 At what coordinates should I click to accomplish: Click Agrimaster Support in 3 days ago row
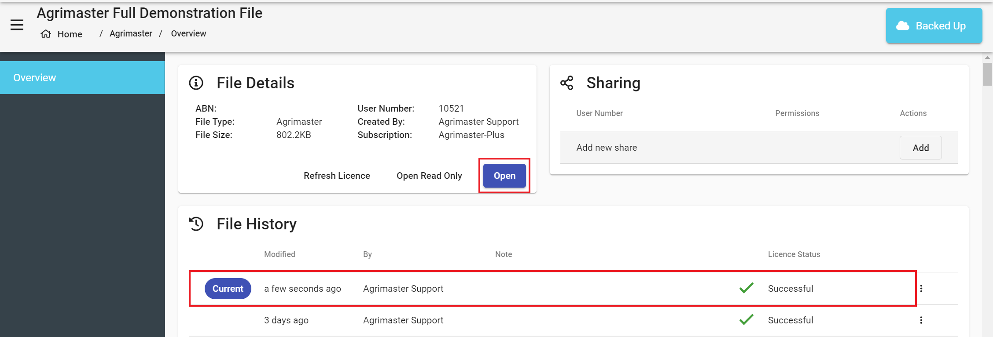point(403,320)
